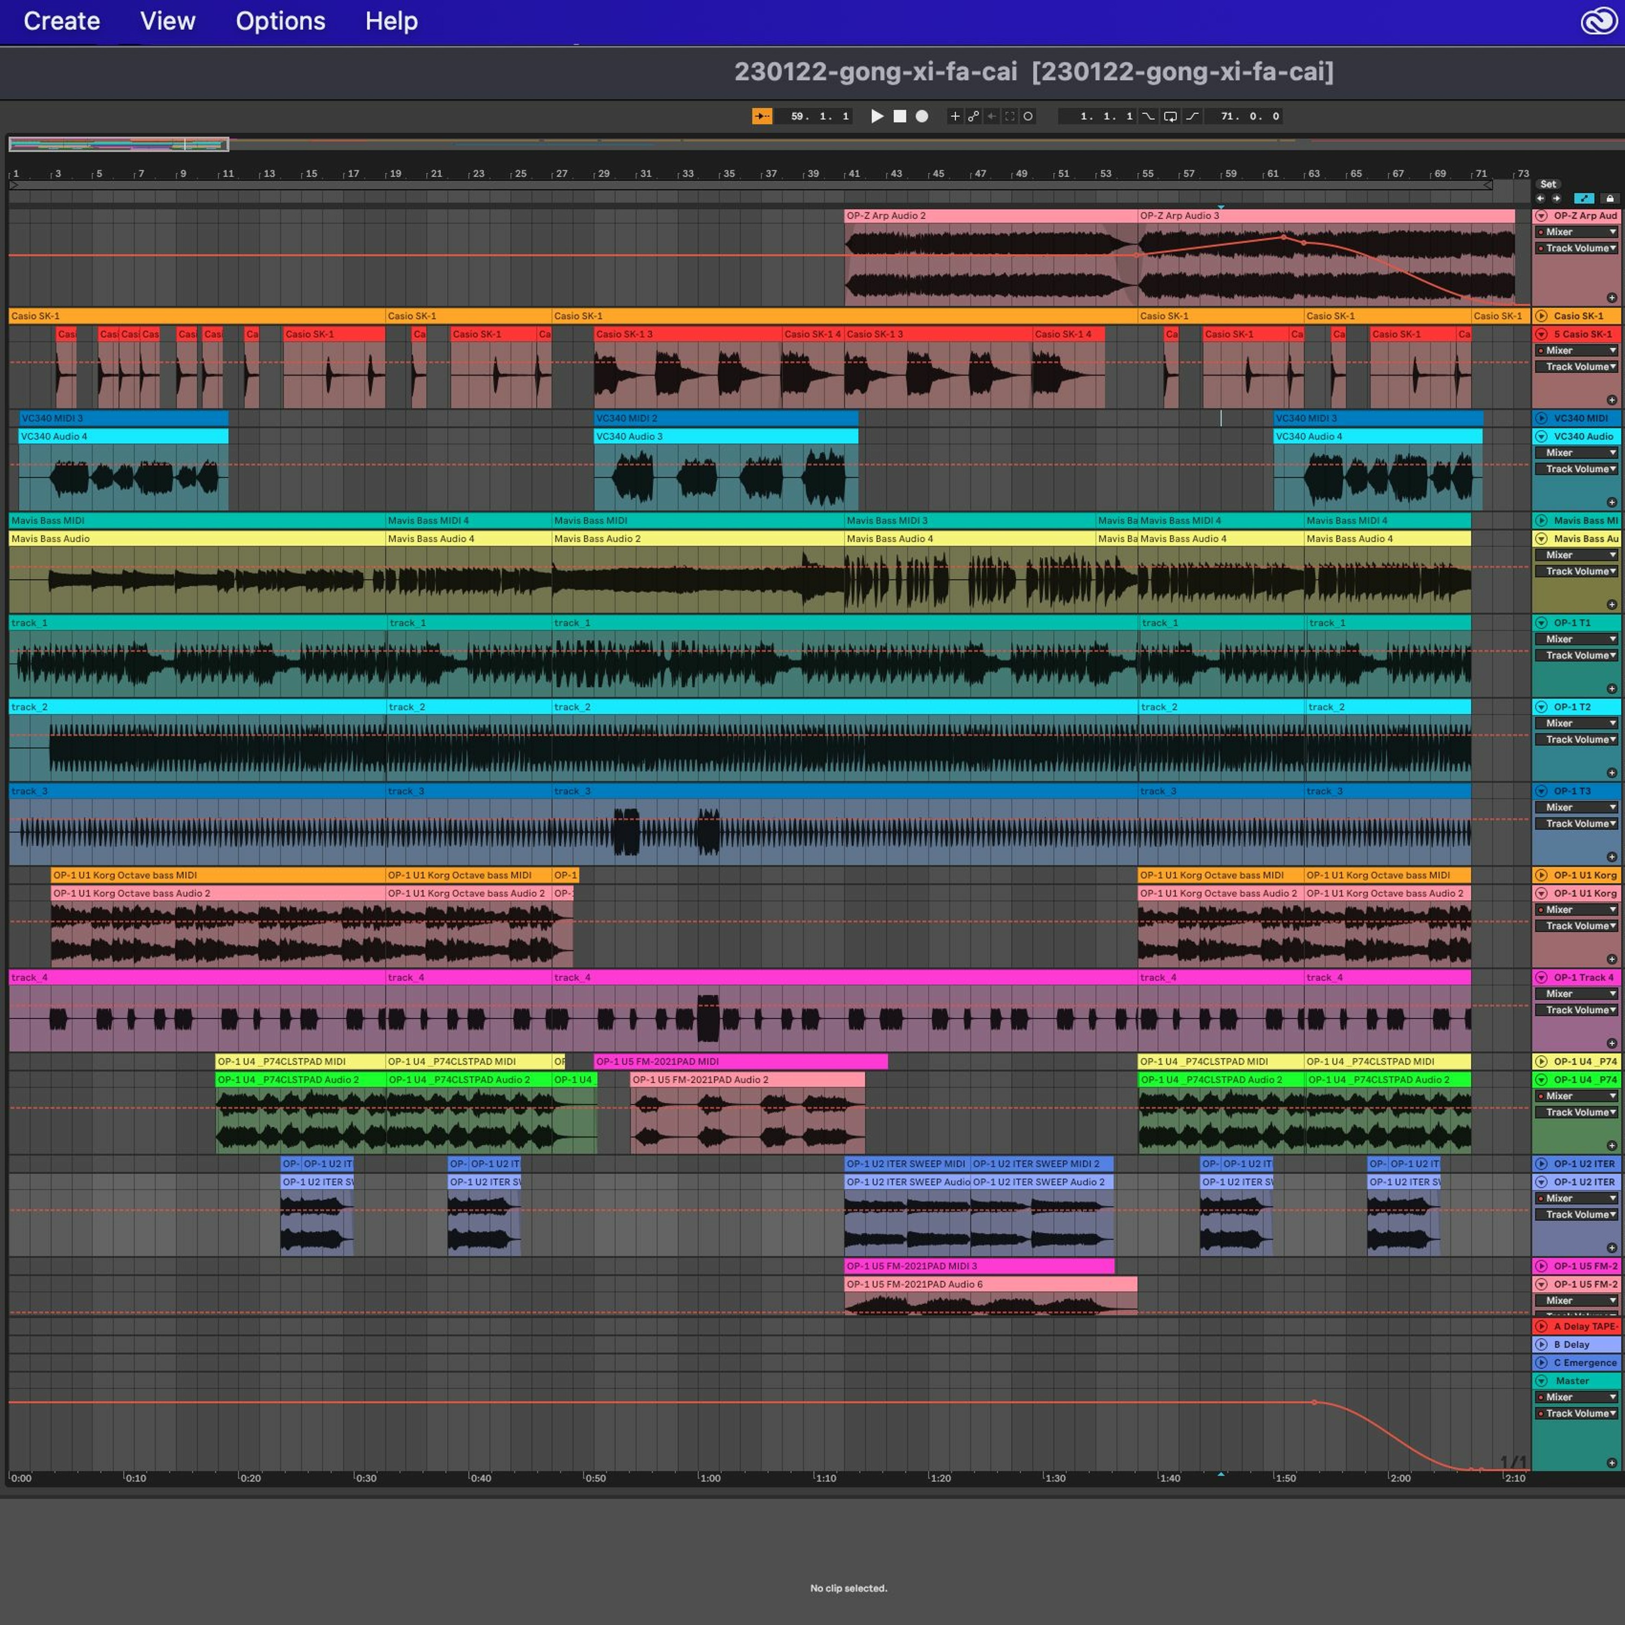
Task: Collapse the OP-1 Track 4 track
Action: (1541, 977)
